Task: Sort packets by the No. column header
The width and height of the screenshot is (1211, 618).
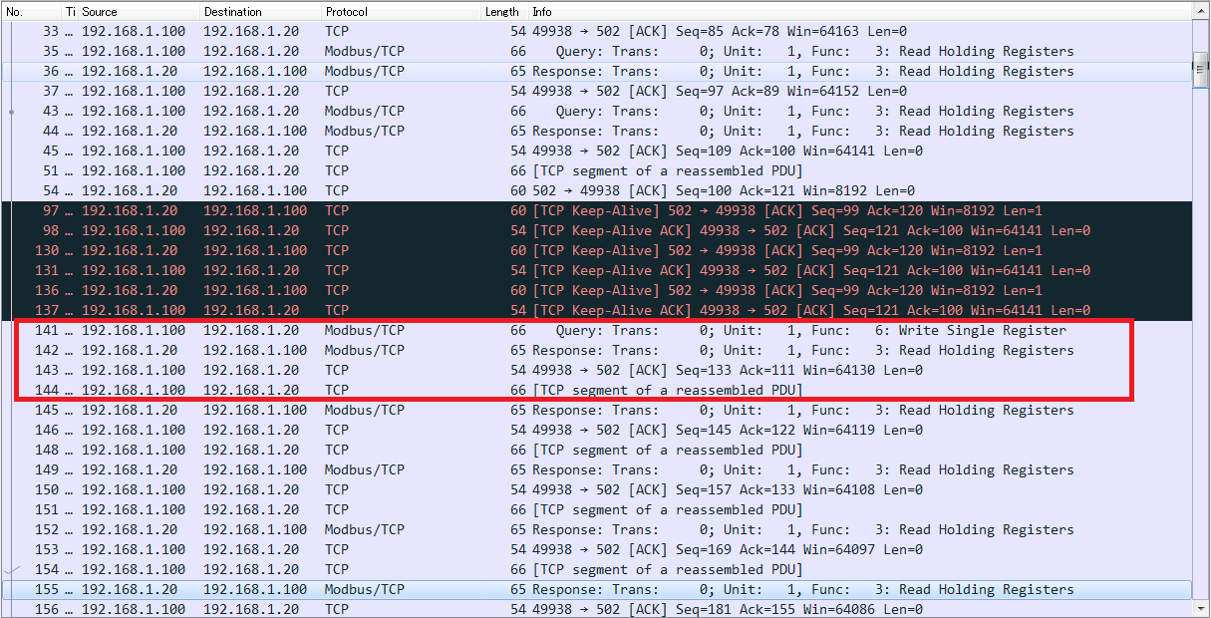Action: (x=31, y=12)
